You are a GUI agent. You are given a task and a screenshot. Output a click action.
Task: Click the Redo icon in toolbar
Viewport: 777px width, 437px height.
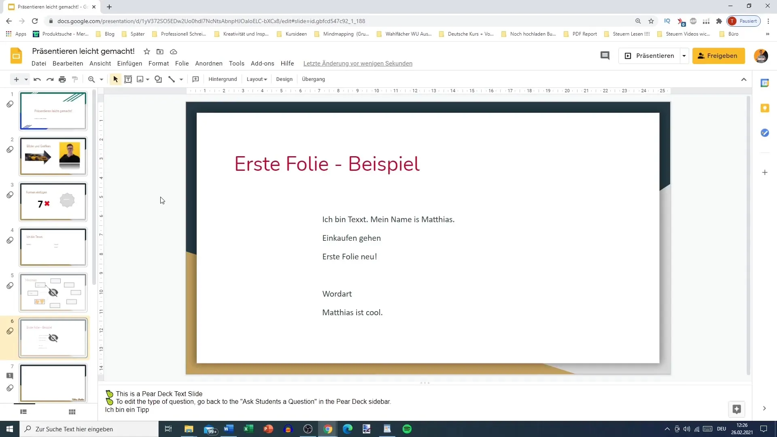coord(50,79)
